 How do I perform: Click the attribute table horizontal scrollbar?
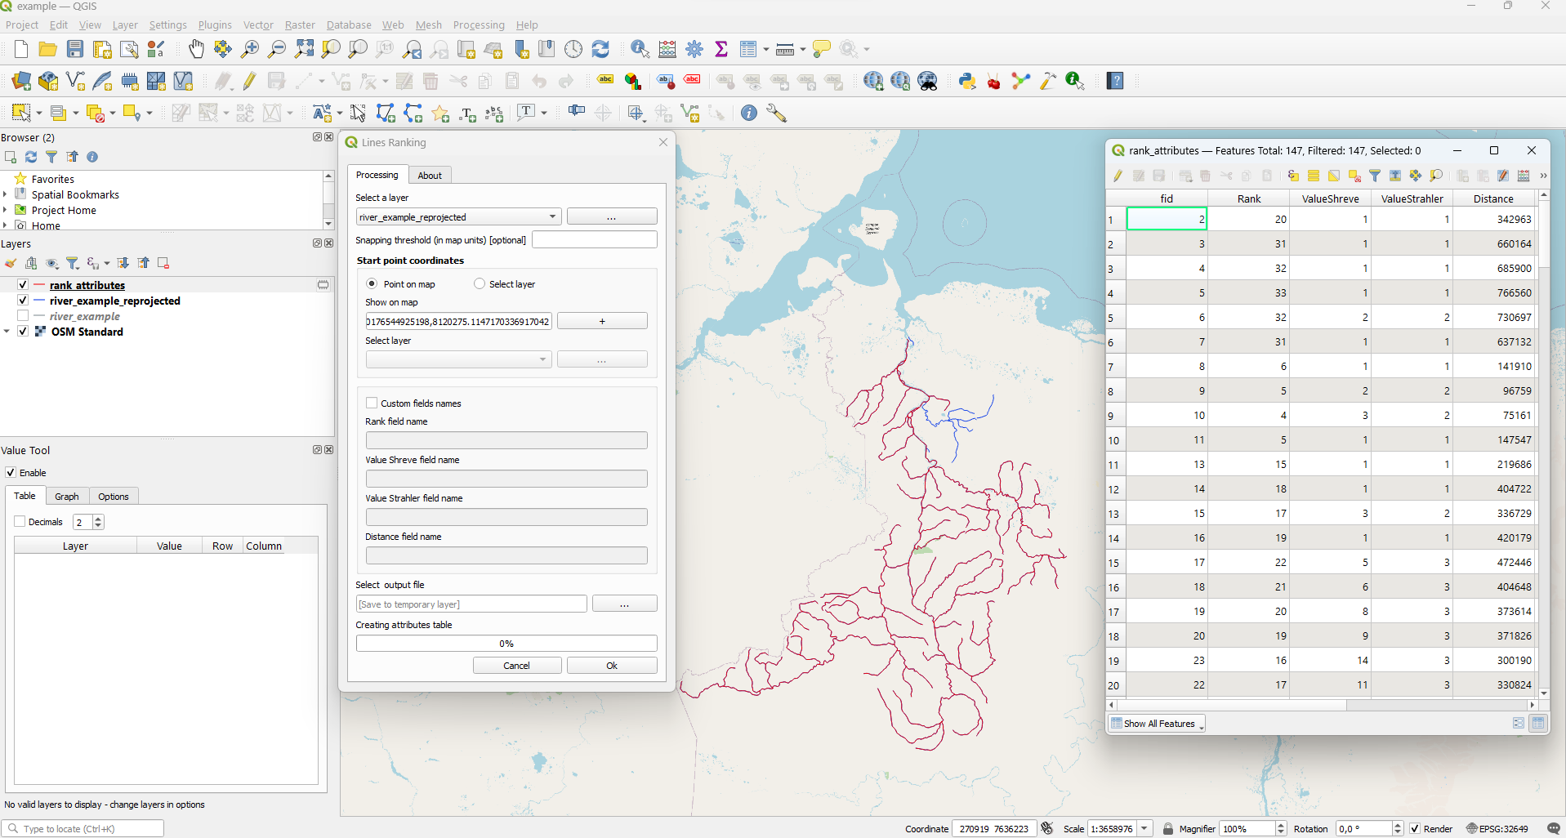(x=1232, y=705)
